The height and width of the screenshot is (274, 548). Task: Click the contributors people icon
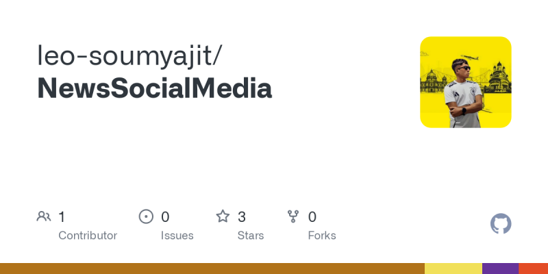(44, 216)
